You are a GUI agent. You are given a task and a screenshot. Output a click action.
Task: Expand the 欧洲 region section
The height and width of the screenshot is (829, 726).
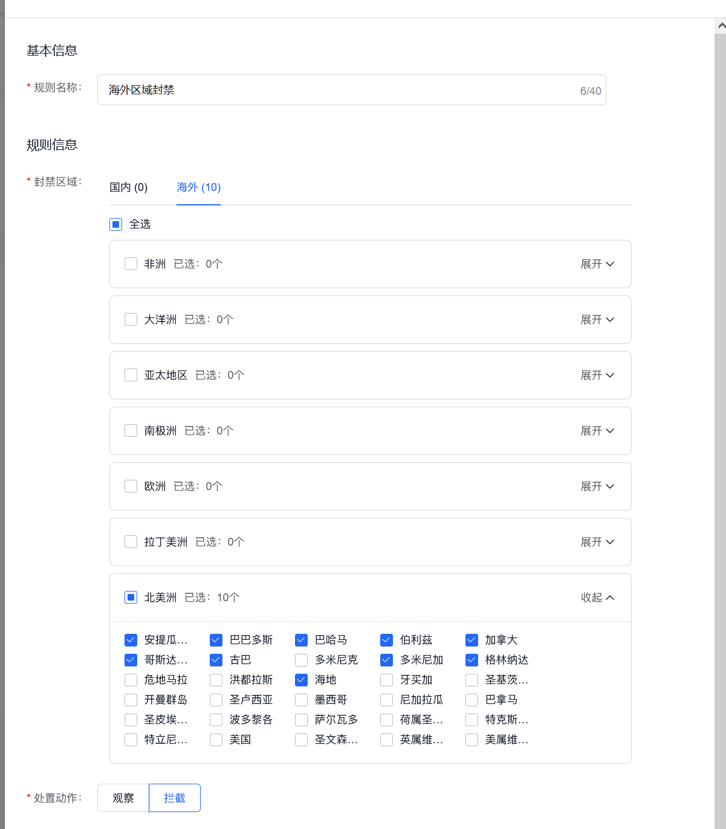point(597,486)
